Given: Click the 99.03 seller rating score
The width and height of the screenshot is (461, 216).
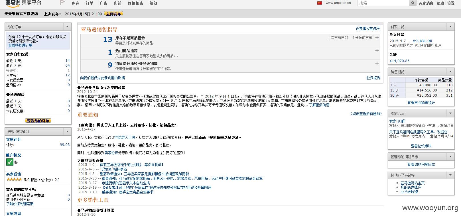Looking at the screenshot, I should coord(65,144).
